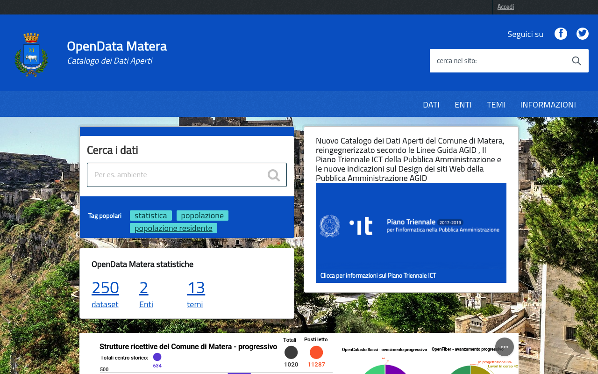Select the 'statistica' popular tag
Viewport: 598px width, 374px height.
click(x=151, y=216)
